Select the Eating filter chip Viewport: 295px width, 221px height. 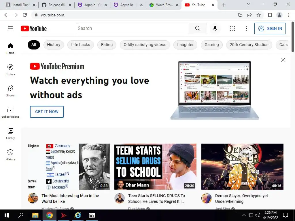(x=107, y=45)
